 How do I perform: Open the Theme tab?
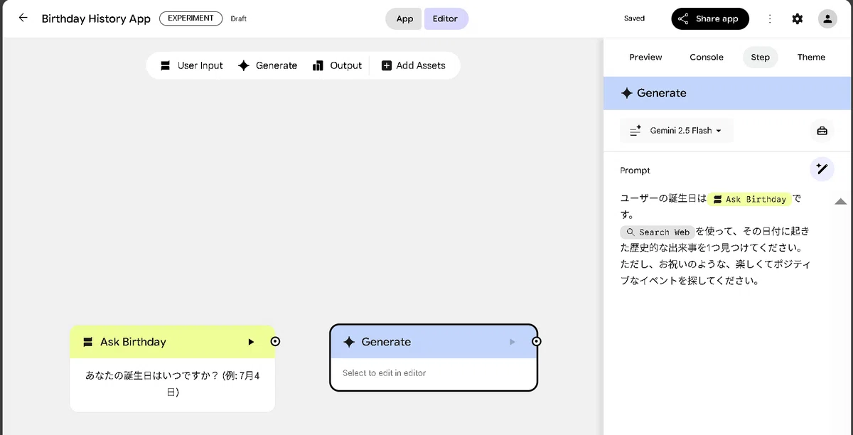click(811, 58)
